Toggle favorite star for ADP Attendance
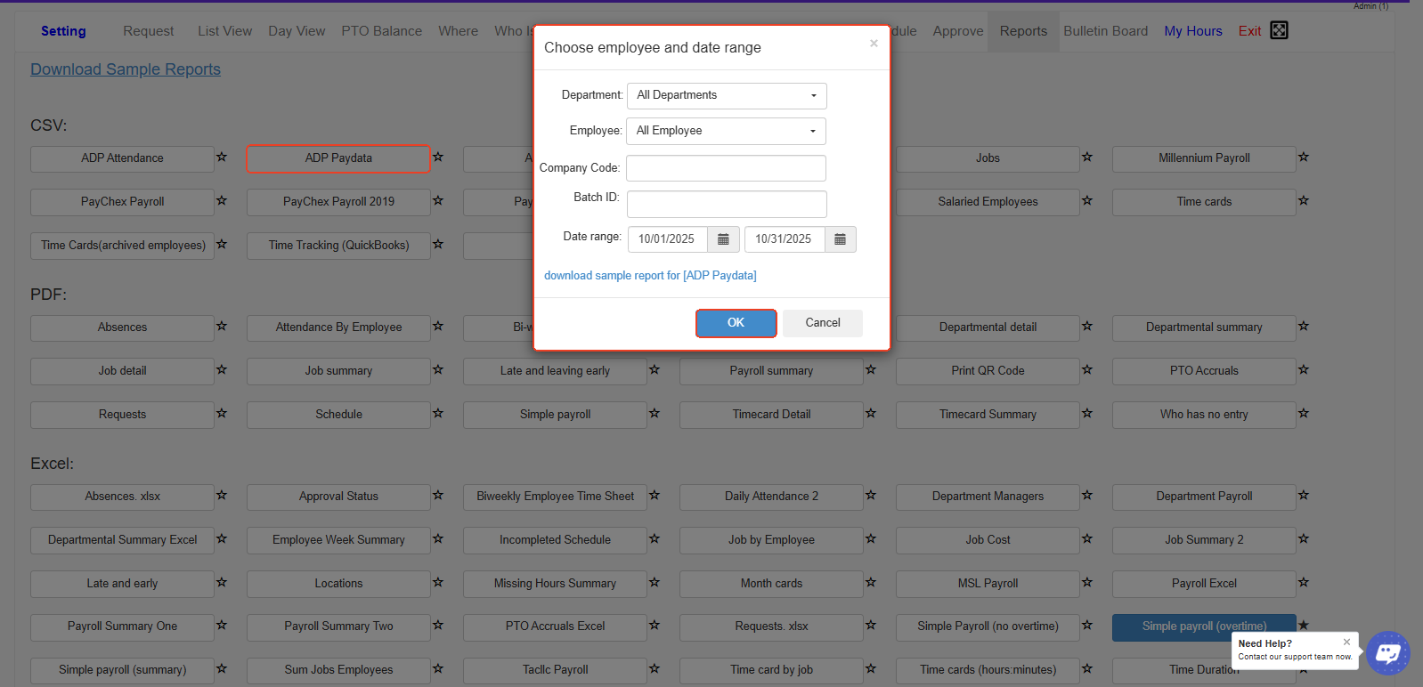Viewport: 1423px width, 687px height. [222, 158]
